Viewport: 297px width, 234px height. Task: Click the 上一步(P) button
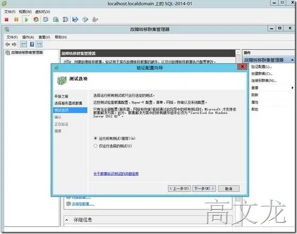click(179, 188)
